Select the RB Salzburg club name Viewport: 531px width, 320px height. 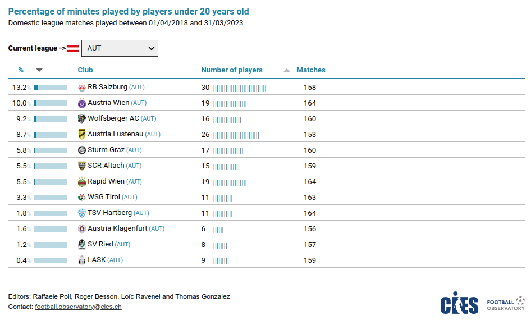(x=107, y=86)
